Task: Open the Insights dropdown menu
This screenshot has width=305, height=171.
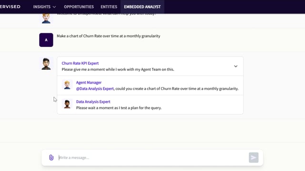Action: [x=44, y=7]
